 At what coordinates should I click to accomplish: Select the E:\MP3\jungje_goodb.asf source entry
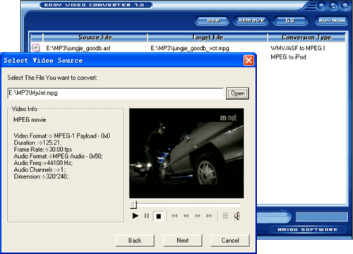click(78, 48)
